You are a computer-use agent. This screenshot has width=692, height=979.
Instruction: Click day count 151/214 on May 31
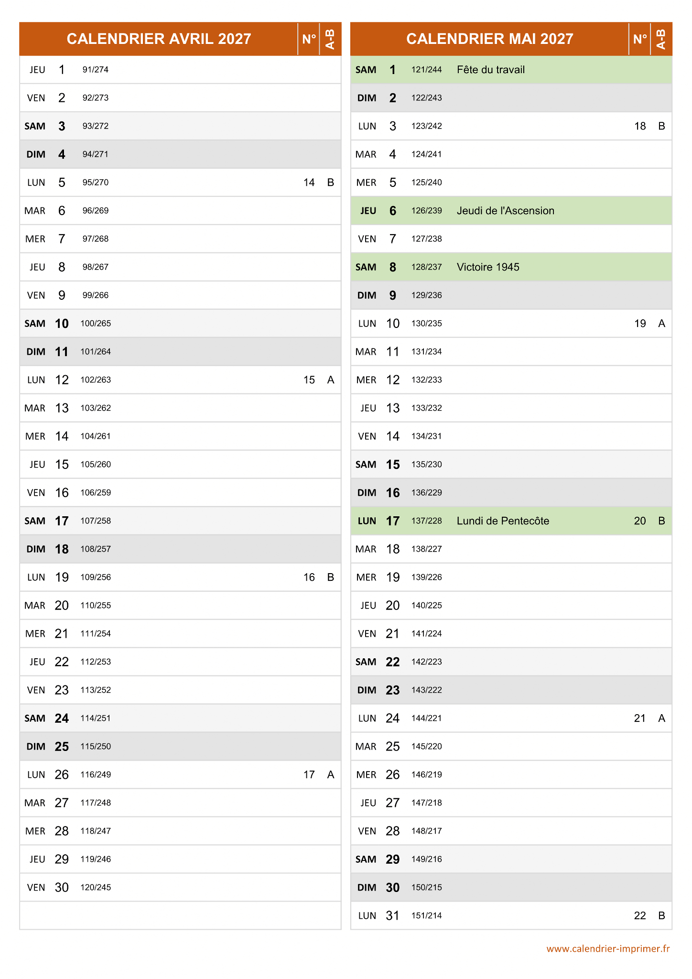click(426, 916)
